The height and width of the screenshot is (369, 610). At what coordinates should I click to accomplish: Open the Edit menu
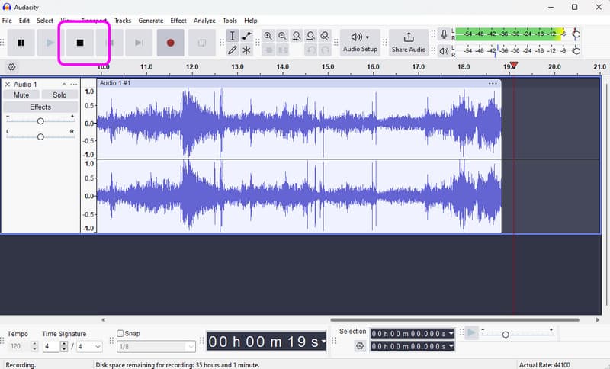(24, 21)
